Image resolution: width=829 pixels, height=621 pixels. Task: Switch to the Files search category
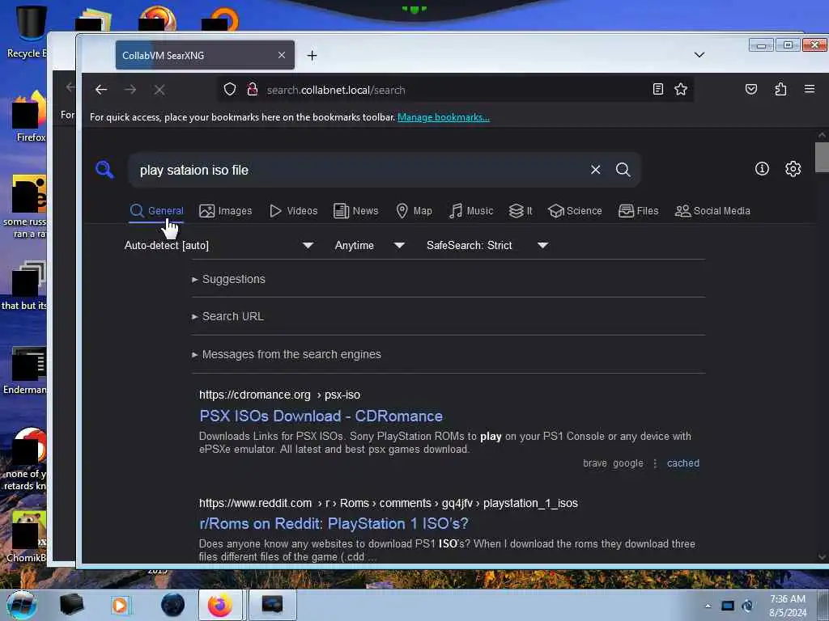click(638, 211)
